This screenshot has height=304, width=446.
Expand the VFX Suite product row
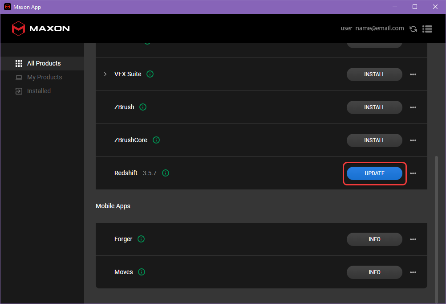point(105,74)
